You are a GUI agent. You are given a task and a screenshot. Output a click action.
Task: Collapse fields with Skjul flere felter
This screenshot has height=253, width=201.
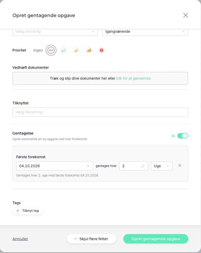click(91, 239)
